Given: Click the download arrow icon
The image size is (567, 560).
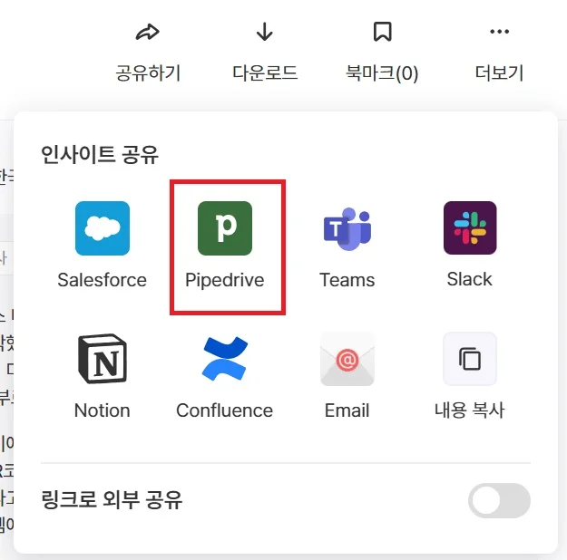Looking at the screenshot, I should pos(264,32).
